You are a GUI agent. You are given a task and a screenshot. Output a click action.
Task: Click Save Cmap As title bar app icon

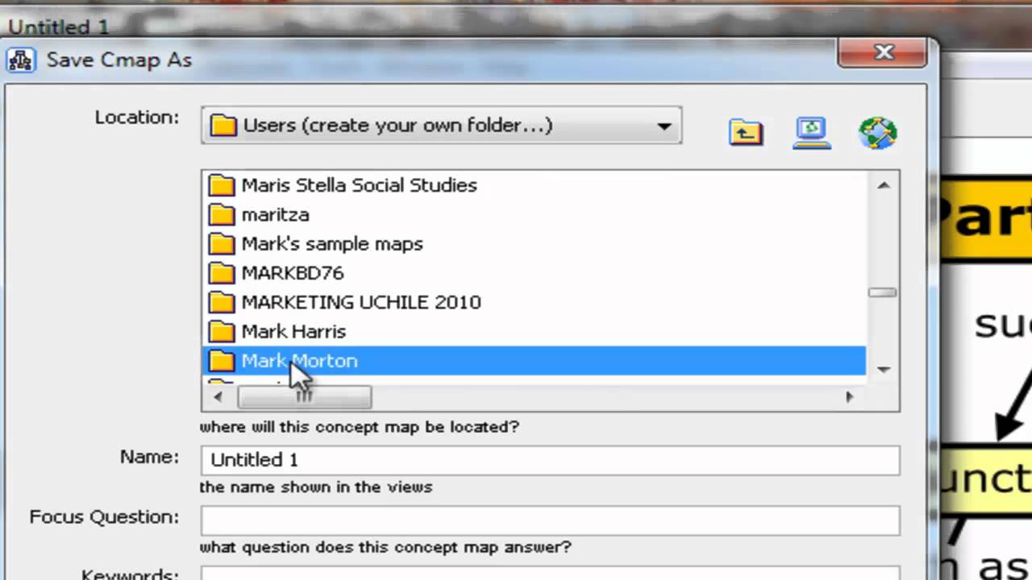[21, 60]
